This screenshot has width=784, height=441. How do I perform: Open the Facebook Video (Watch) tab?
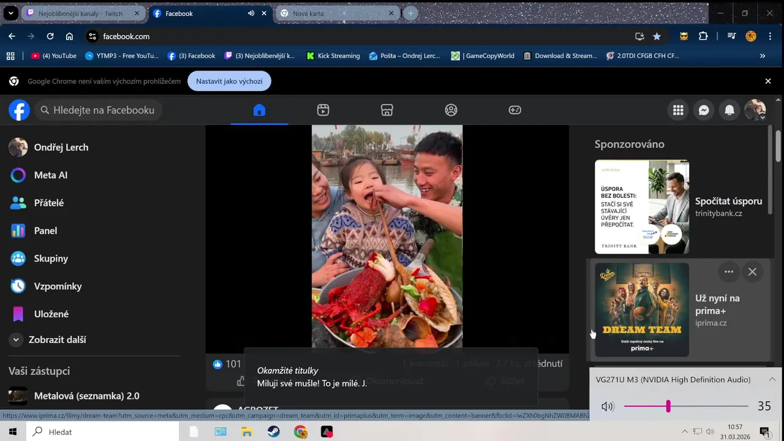323,110
